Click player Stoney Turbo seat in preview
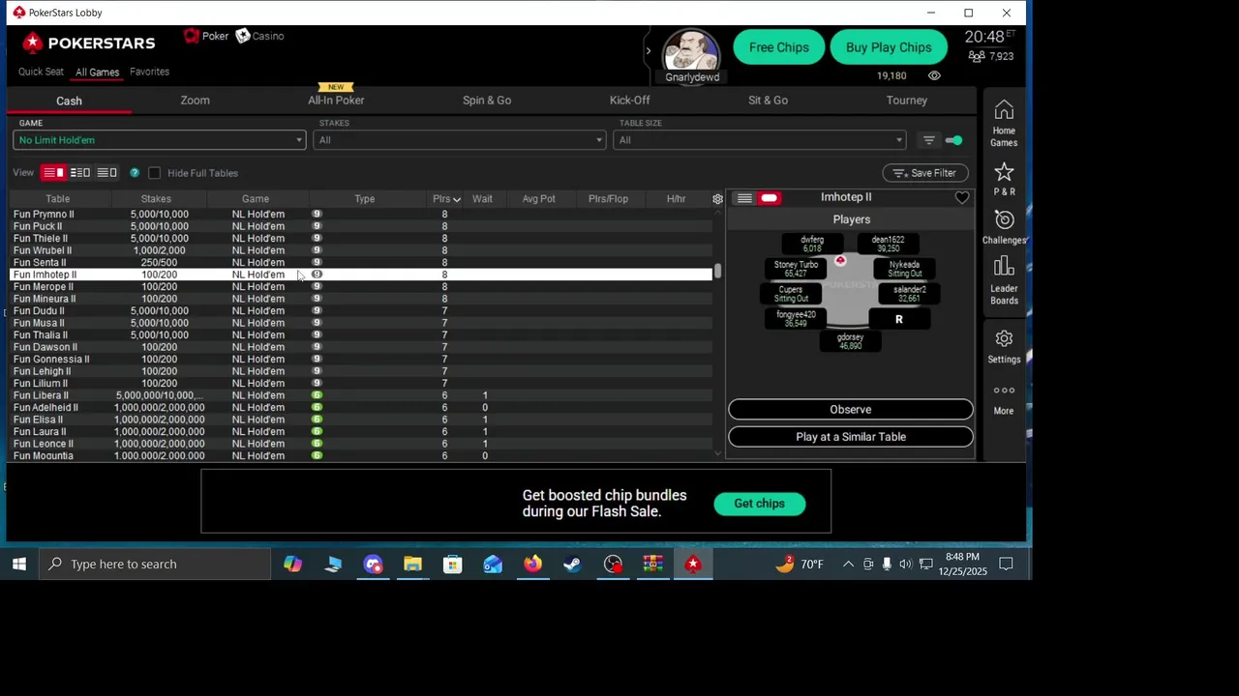Image resolution: width=1239 pixels, height=696 pixels. [x=796, y=269]
